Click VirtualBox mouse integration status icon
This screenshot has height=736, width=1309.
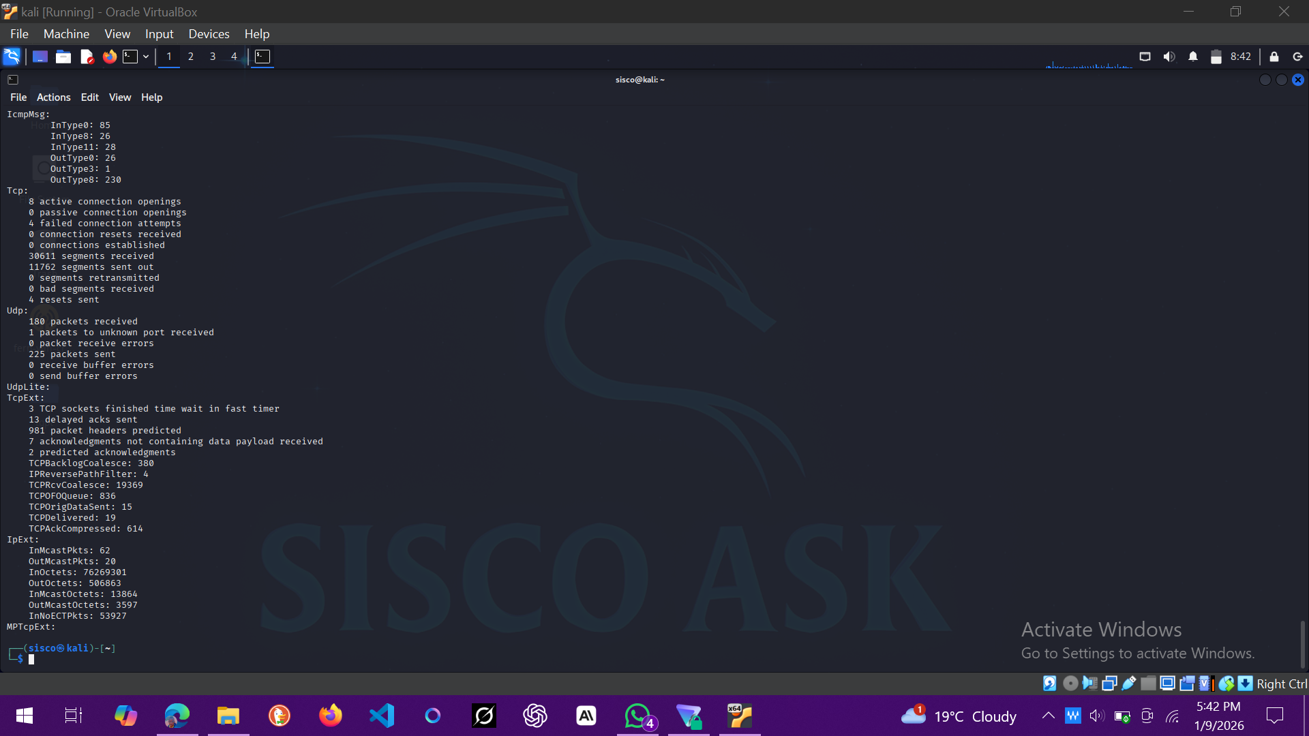click(x=1226, y=684)
